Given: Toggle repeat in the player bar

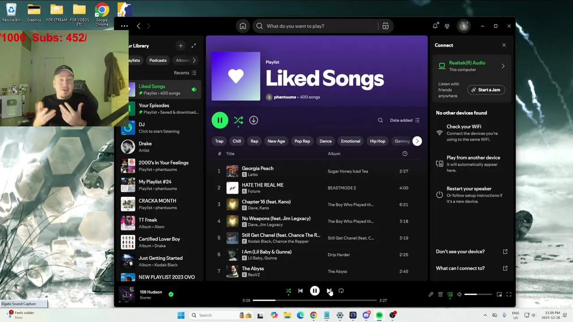Looking at the screenshot, I should (x=341, y=291).
